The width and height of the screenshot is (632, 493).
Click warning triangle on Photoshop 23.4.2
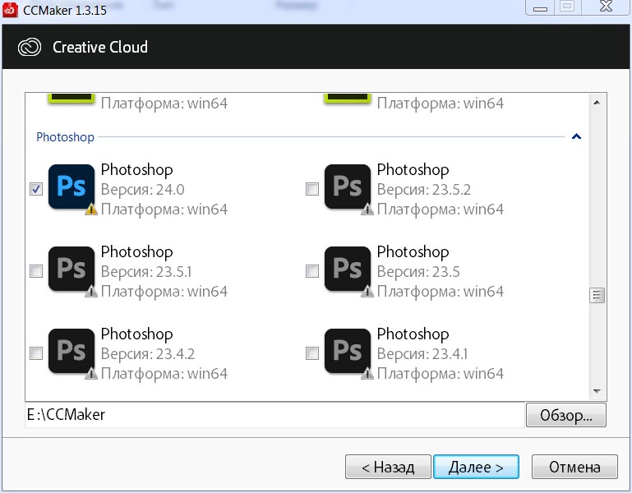tap(91, 374)
